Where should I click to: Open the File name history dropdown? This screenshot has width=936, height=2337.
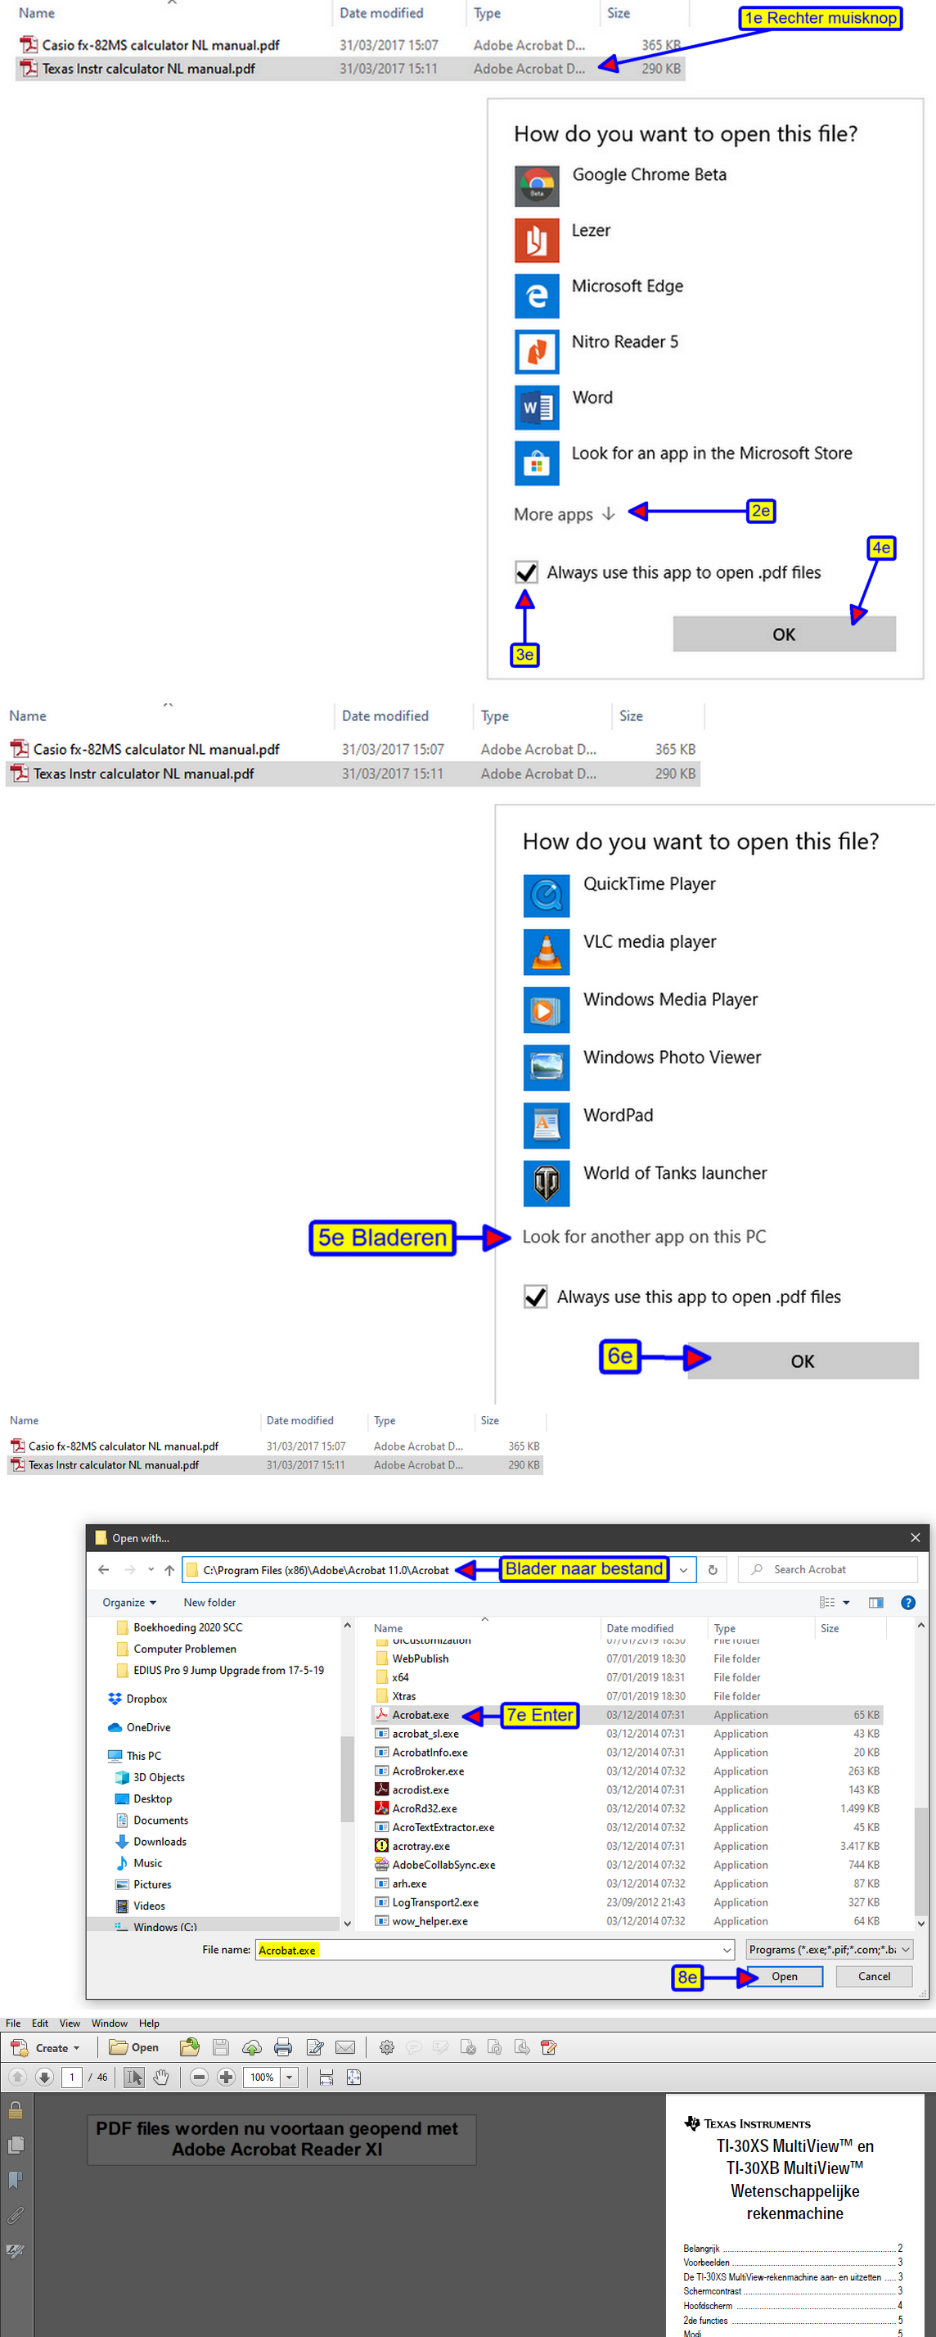[727, 1951]
